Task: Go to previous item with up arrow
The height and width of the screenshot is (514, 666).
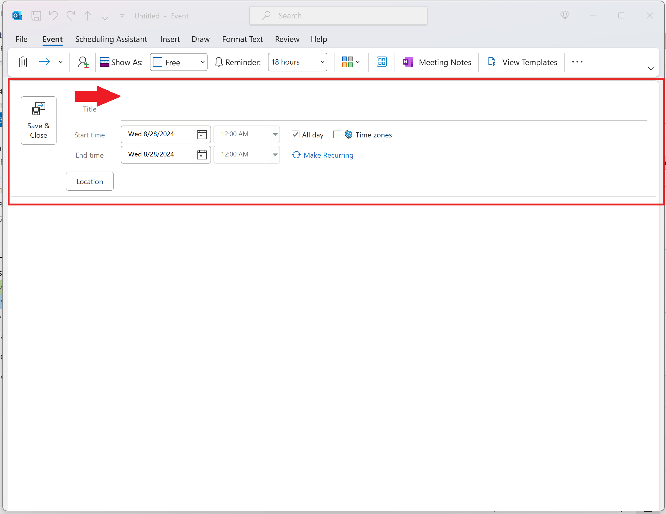Action: (x=87, y=15)
